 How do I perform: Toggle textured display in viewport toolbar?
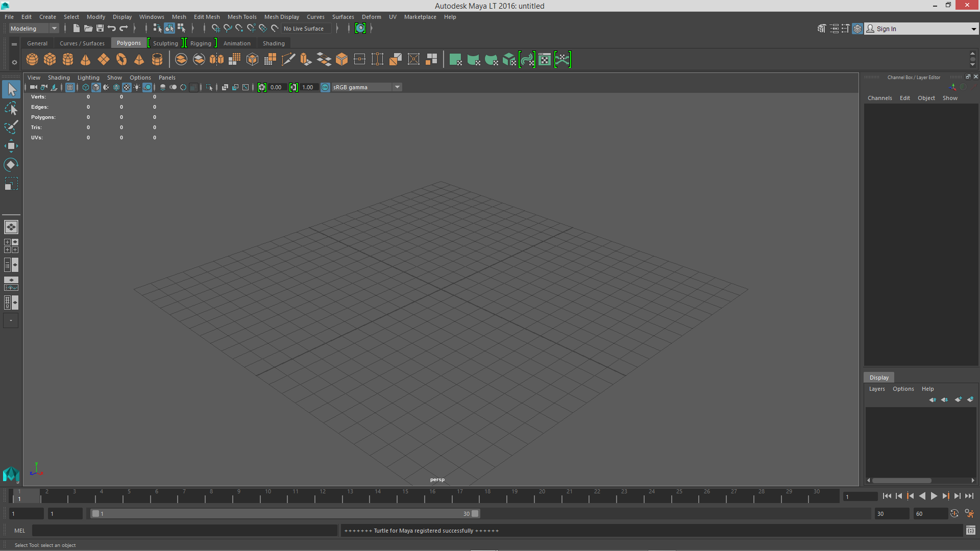pos(127,87)
